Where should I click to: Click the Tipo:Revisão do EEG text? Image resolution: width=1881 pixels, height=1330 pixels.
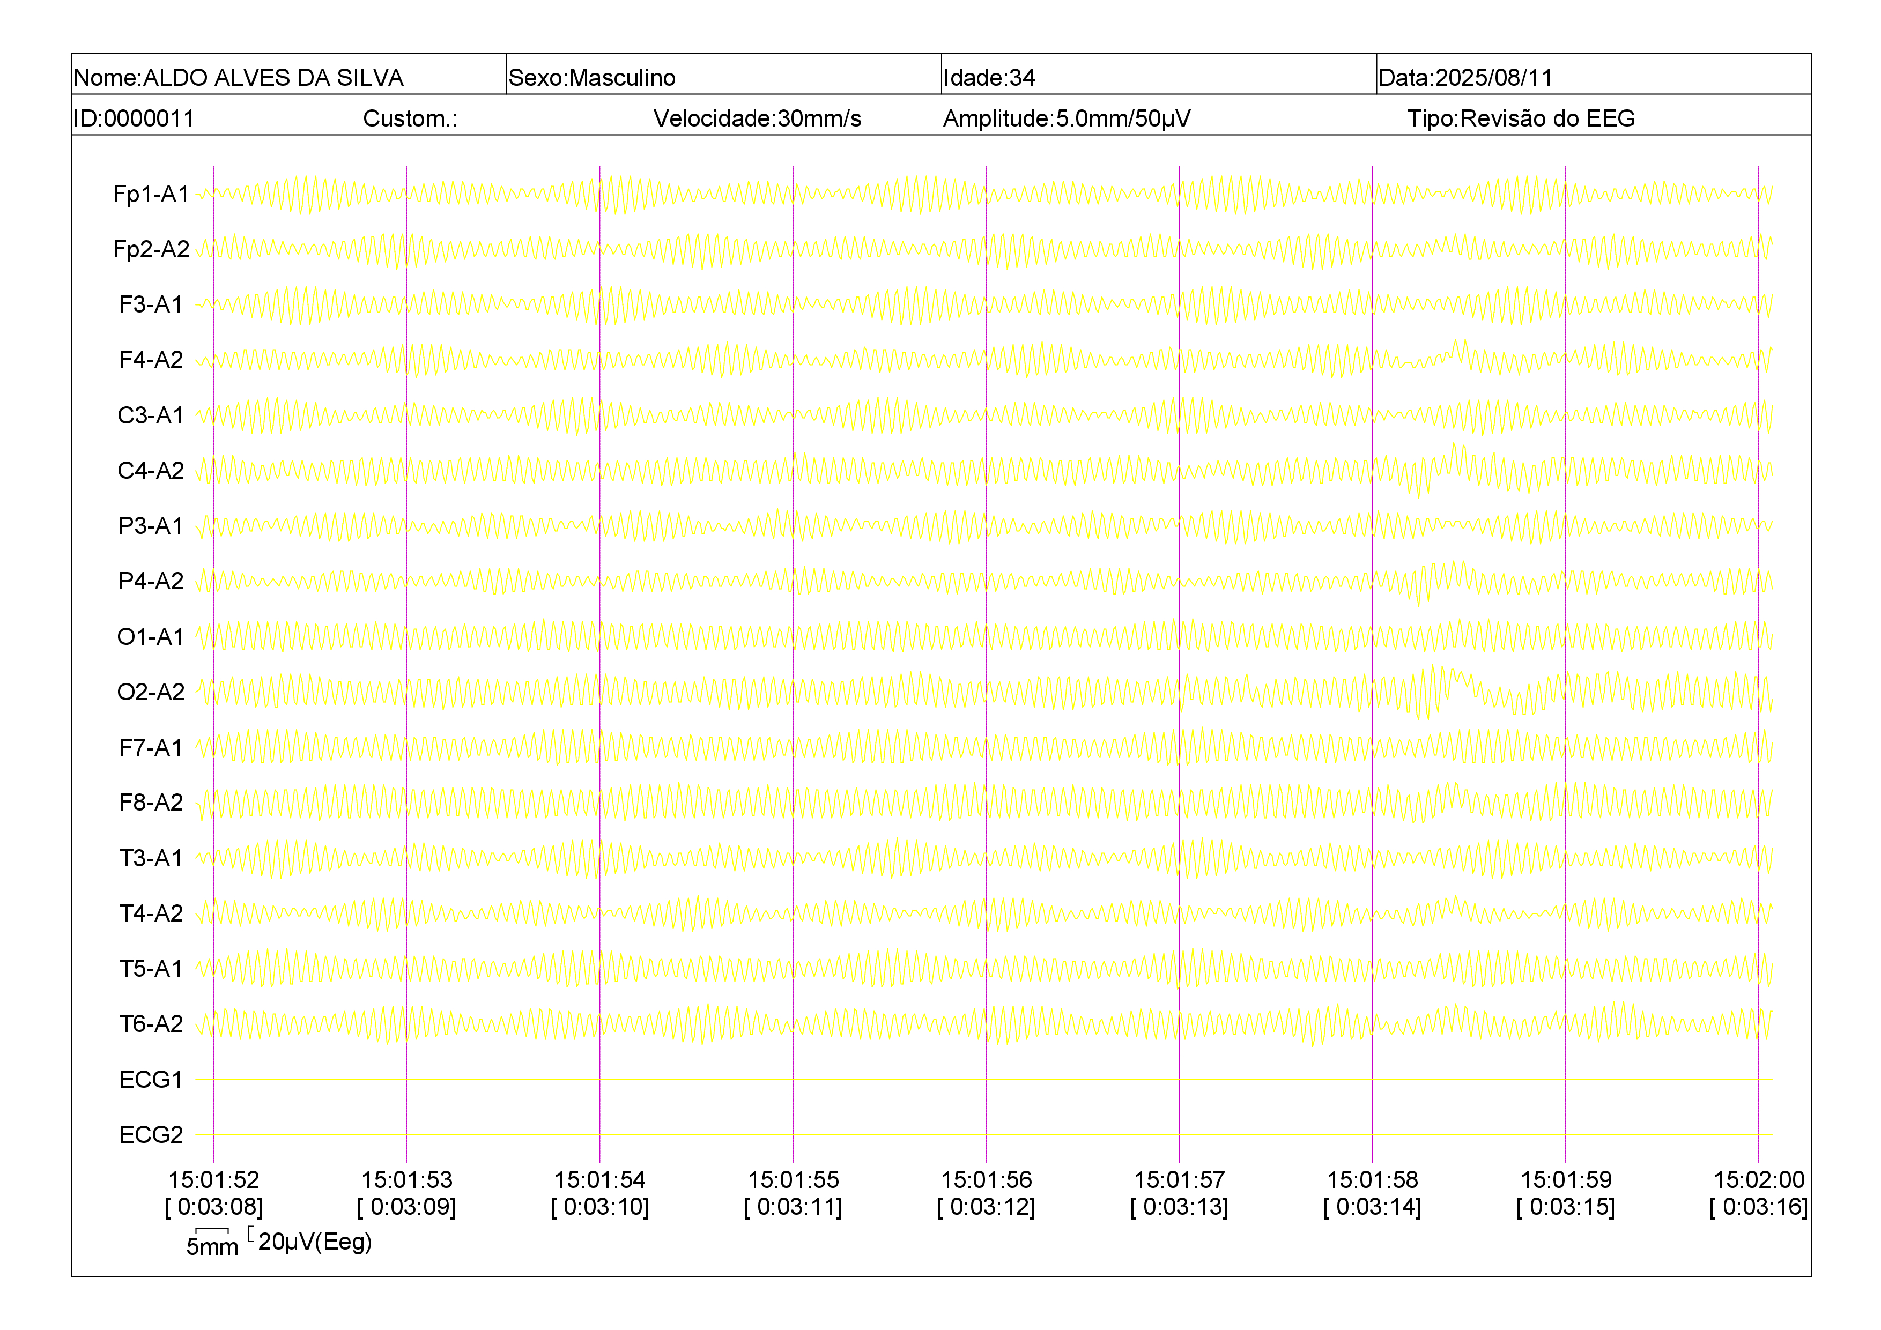(x=1521, y=119)
